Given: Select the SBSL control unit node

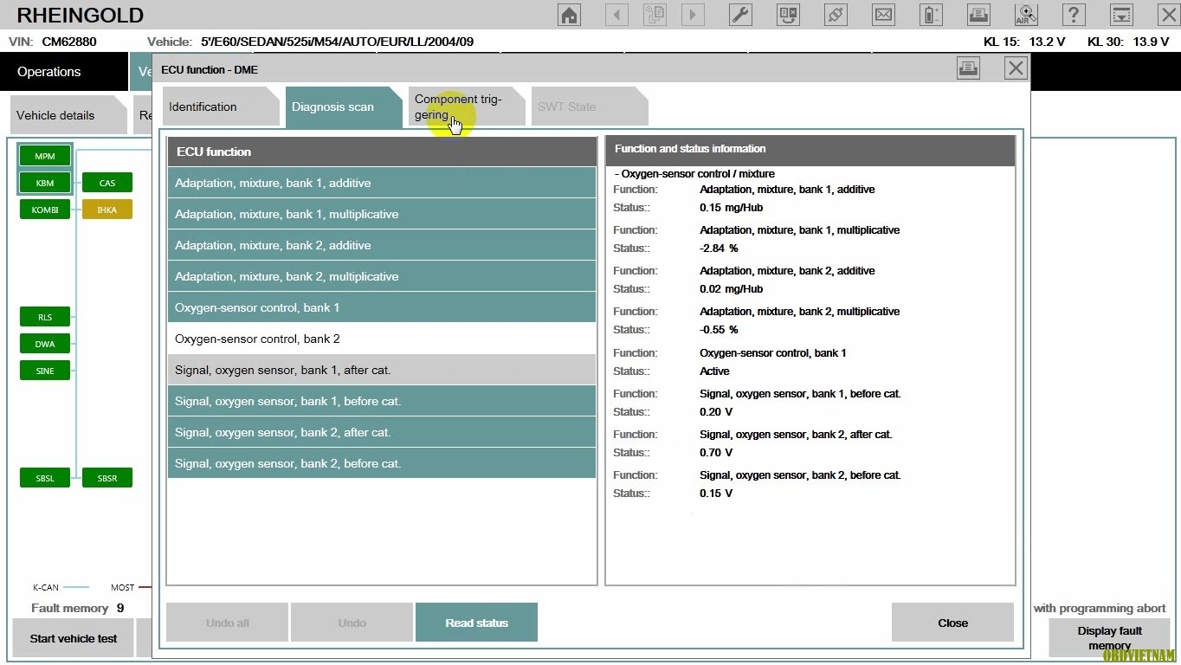Looking at the screenshot, I should 45,478.
